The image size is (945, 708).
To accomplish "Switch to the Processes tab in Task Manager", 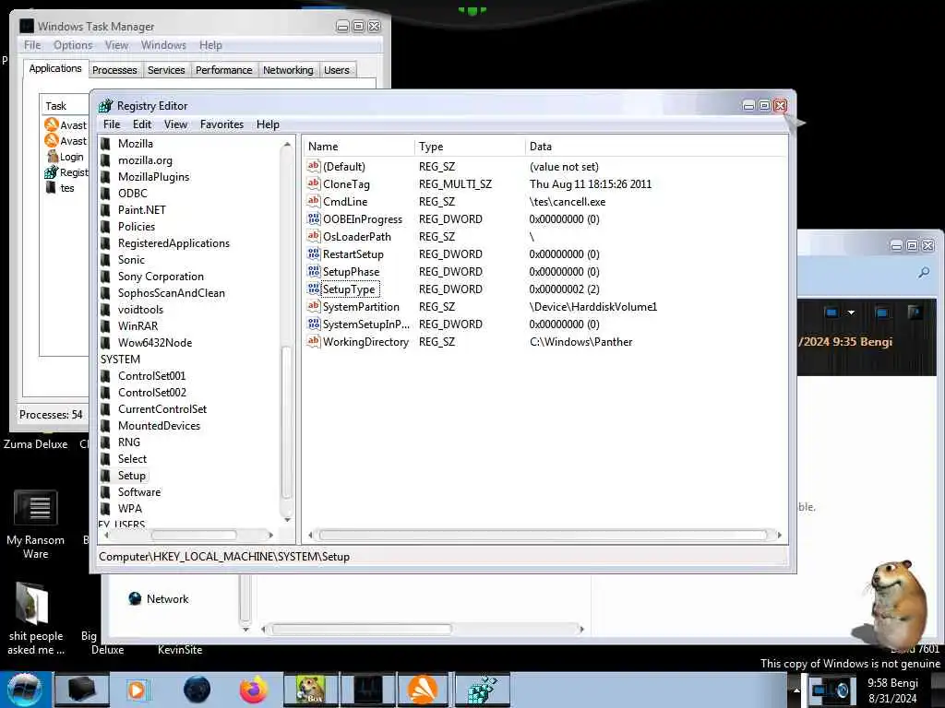I will [114, 70].
